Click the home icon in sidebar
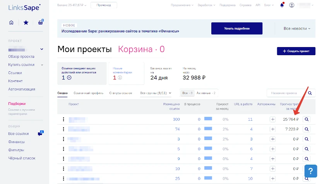Viewport: 322px width, 184px height. 11,22
